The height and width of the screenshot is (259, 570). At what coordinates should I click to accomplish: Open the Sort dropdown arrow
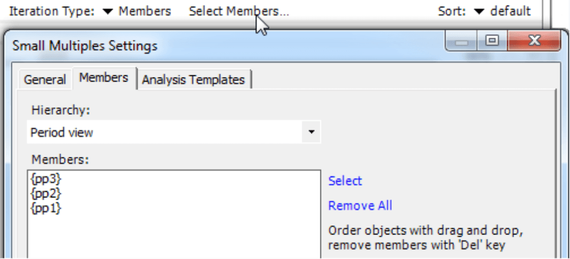(x=480, y=11)
